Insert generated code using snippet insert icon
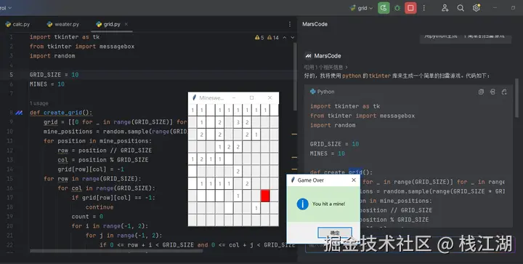 tap(492, 92)
